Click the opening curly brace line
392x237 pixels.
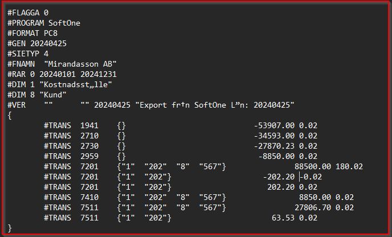point(10,115)
